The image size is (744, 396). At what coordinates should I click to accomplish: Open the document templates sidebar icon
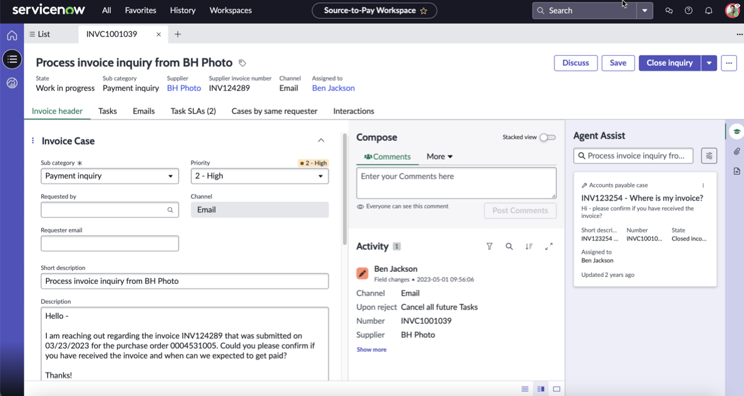pyautogui.click(x=736, y=171)
